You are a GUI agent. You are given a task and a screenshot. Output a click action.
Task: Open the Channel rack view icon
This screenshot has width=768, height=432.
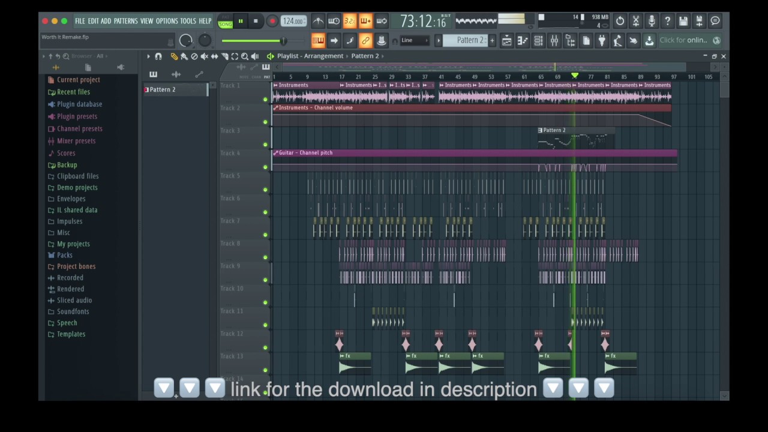point(538,40)
